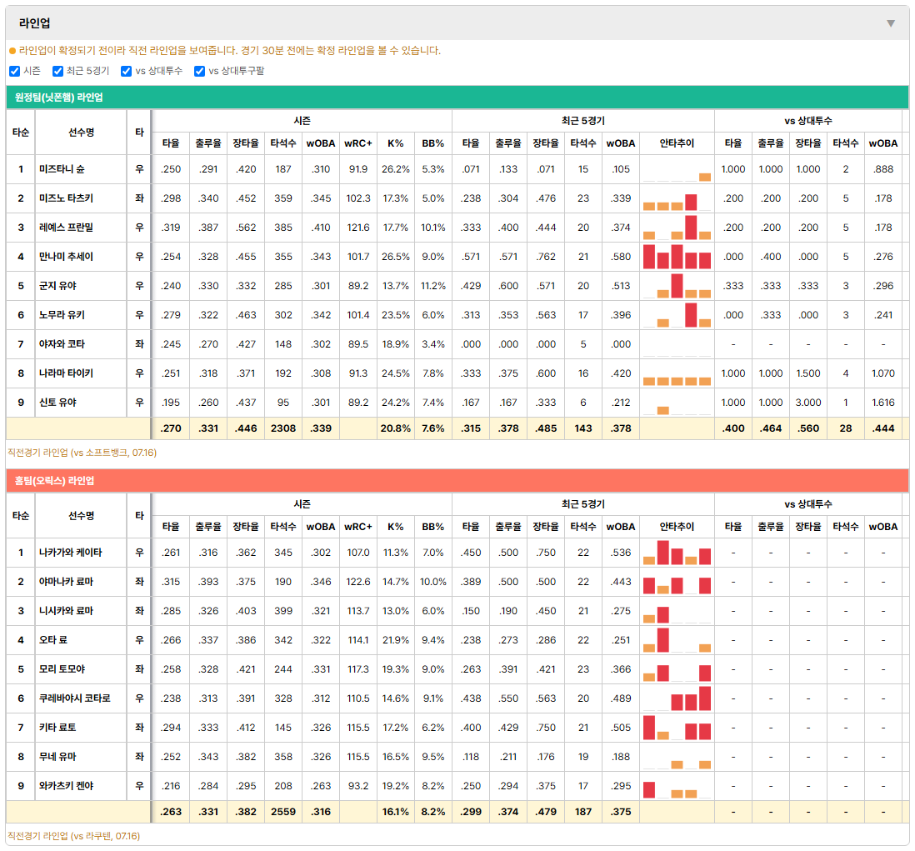This screenshot has height=851, width=915.
Task: Toggle the vs 상대투구팔 checkbox
Action: click(x=199, y=71)
